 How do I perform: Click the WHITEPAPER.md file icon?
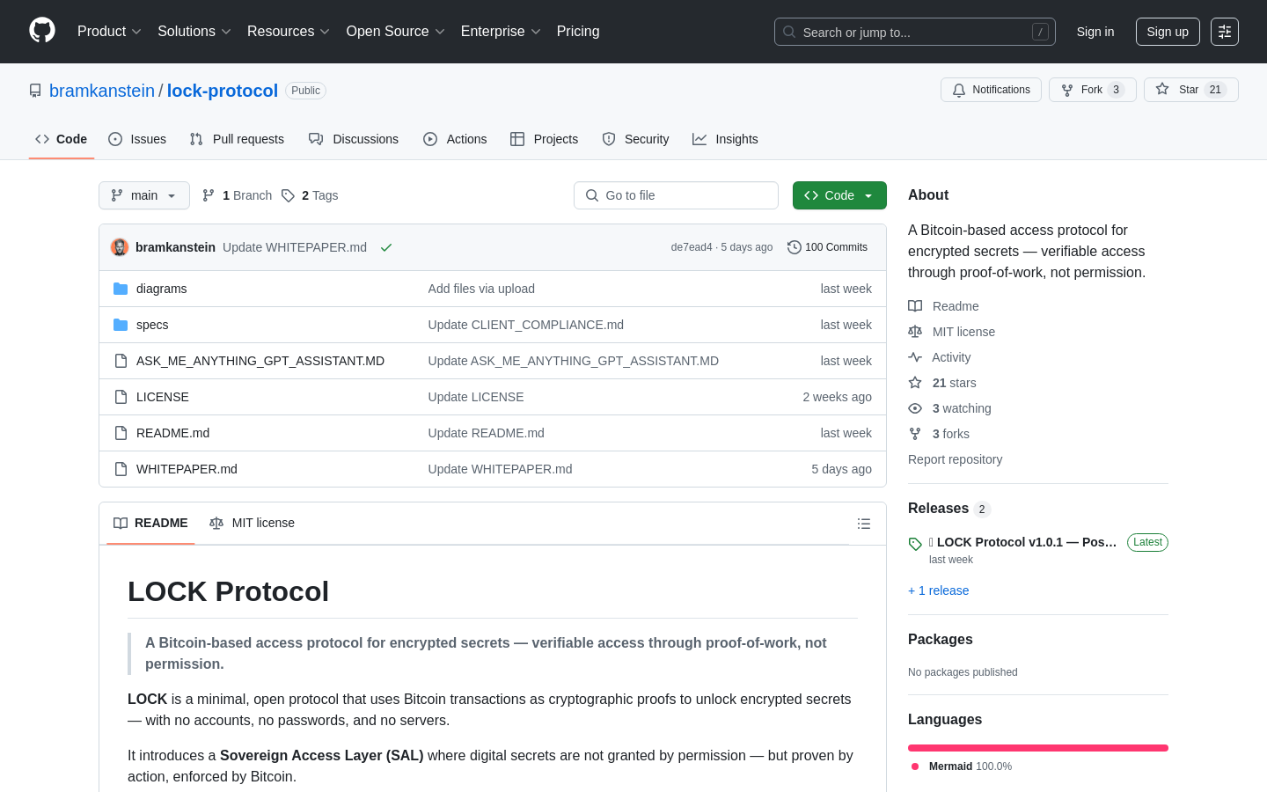click(121, 469)
